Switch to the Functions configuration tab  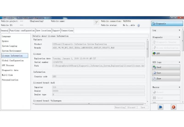(22, 31)
